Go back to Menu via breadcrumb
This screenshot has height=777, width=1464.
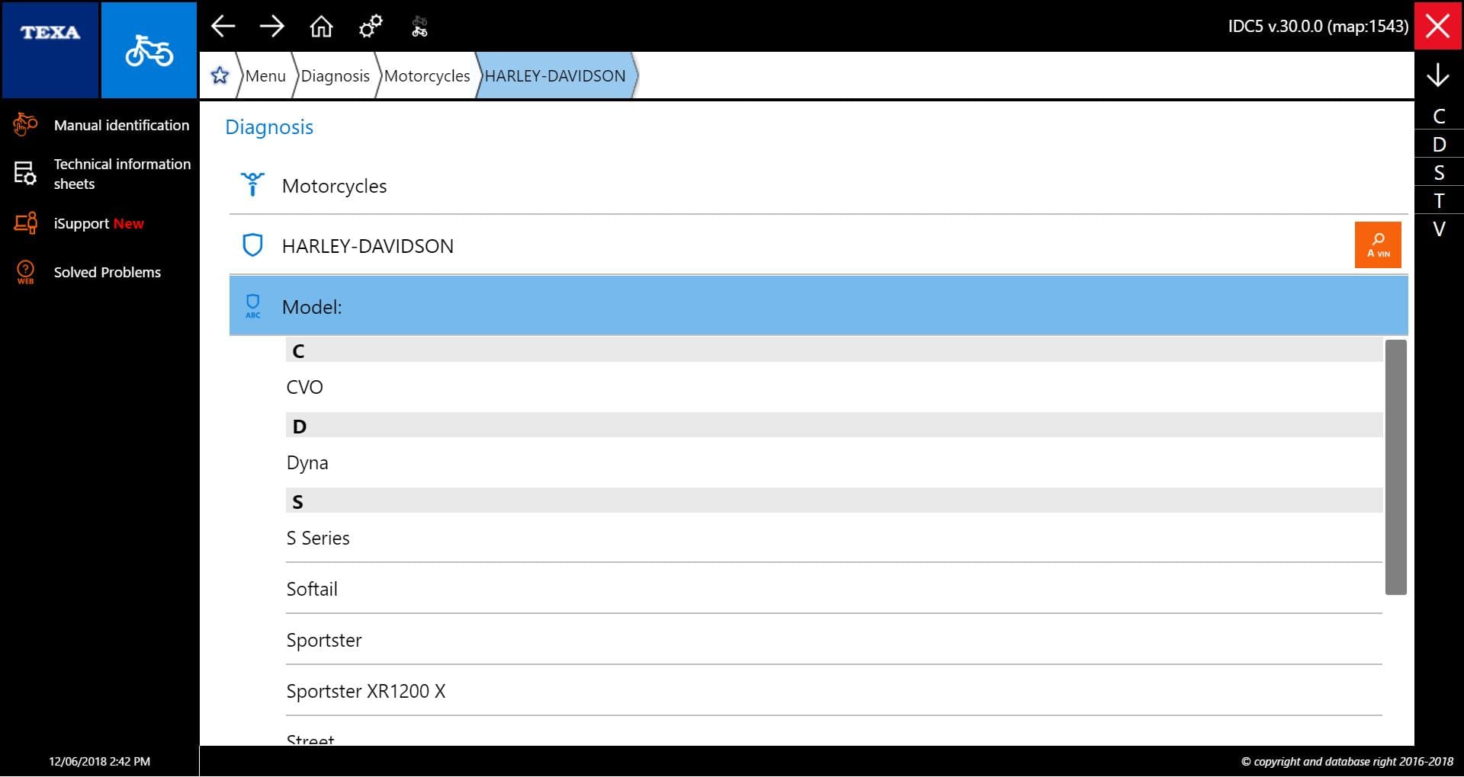pos(266,75)
